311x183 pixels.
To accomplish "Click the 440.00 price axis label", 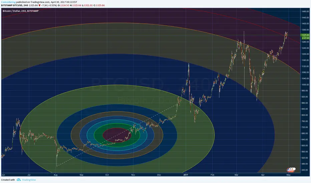I will (x=305, y=170).
